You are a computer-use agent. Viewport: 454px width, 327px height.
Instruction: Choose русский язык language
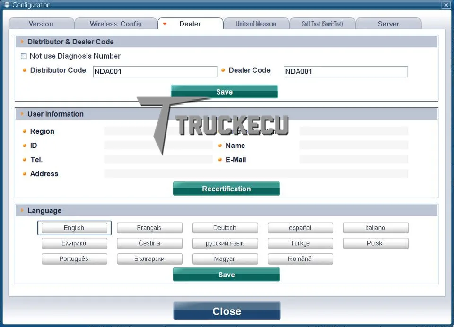[225, 243]
